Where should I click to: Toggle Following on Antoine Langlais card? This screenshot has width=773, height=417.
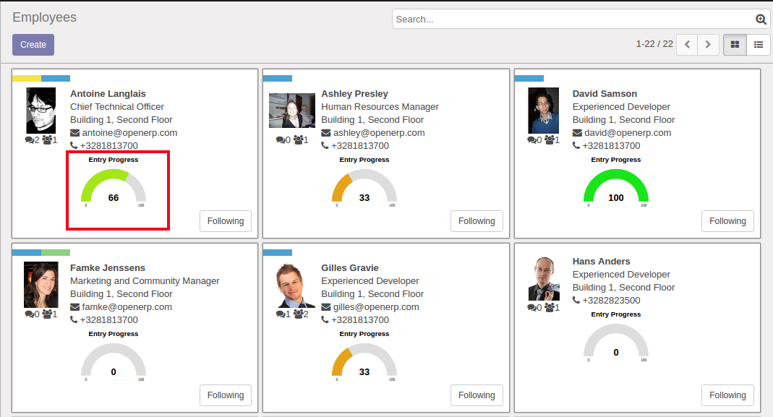[226, 221]
